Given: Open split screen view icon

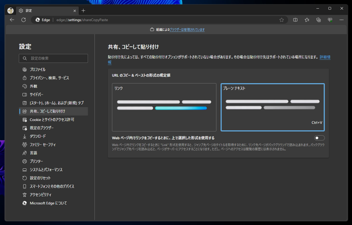Looking at the screenshot, I should coord(295,20).
